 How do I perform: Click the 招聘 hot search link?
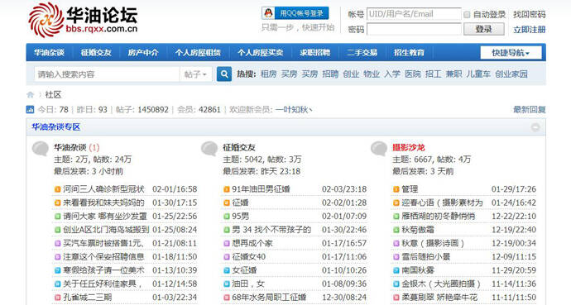click(330, 74)
